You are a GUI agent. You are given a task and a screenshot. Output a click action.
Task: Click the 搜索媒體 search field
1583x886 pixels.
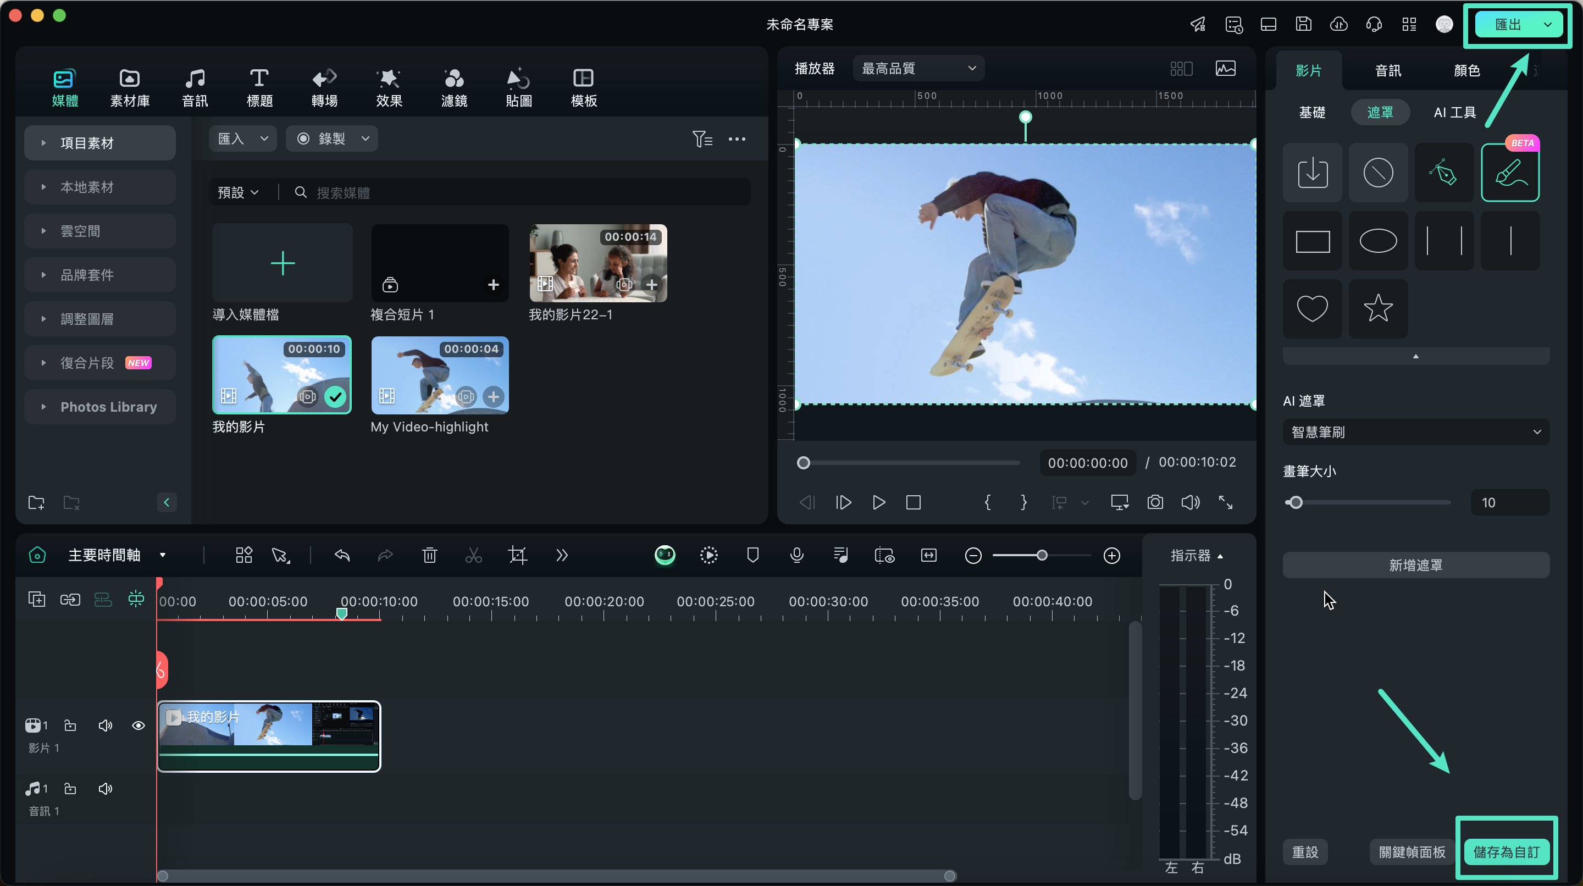(x=522, y=193)
